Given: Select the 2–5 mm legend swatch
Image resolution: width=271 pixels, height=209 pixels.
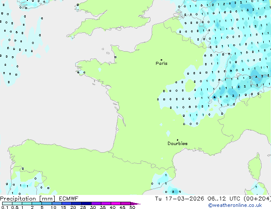Looking at the screenshot, I should [x=37, y=203].
